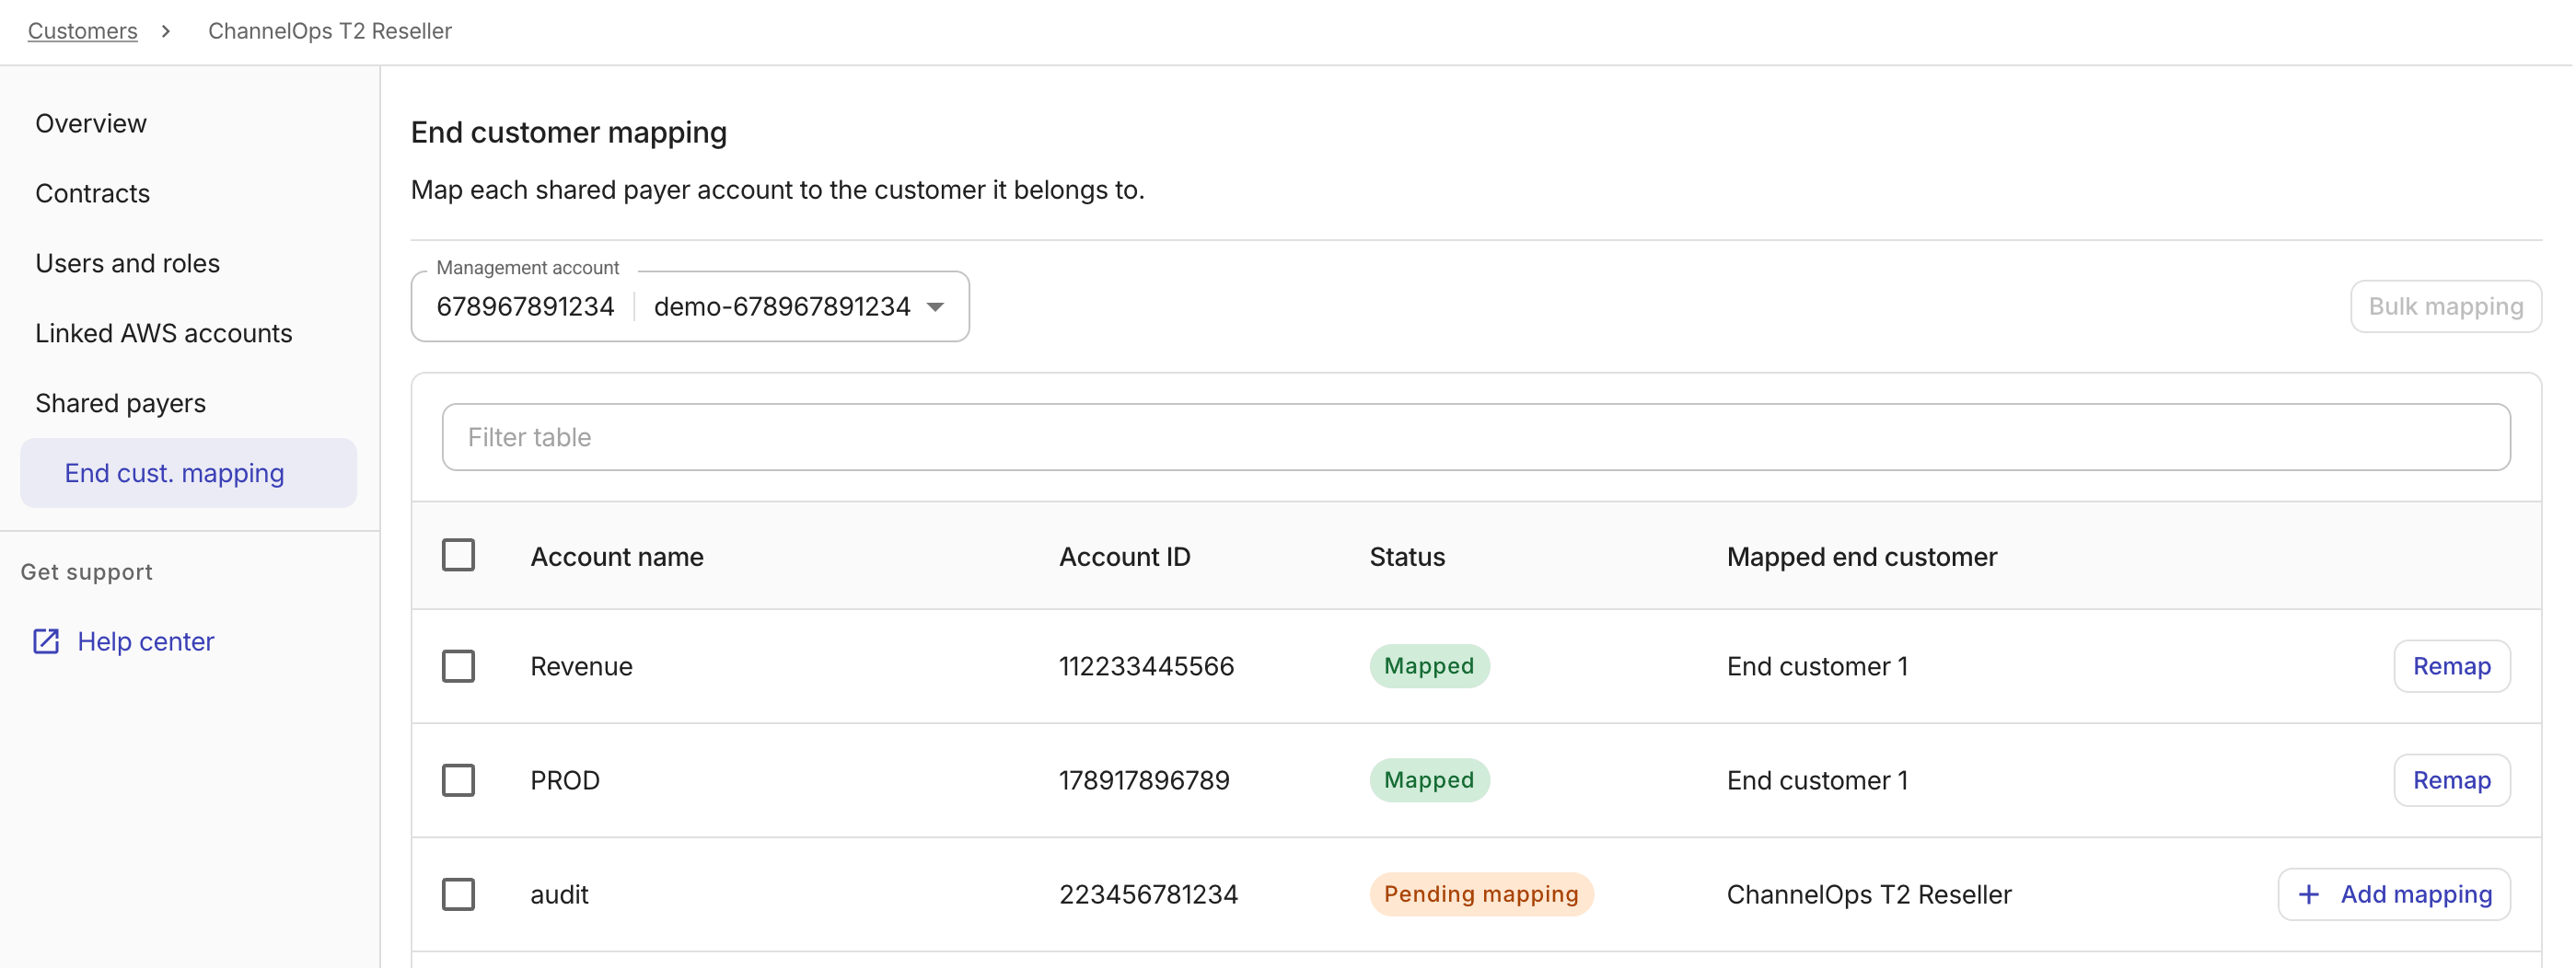The width and height of the screenshot is (2576, 968).
Task: Click the Pending mapping status badge
Action: coord(1481,894)
